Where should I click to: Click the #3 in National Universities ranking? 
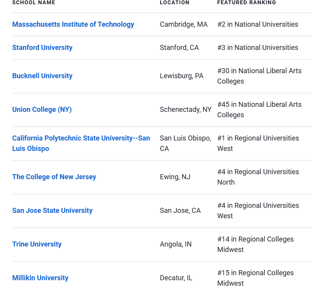[258, 48]
